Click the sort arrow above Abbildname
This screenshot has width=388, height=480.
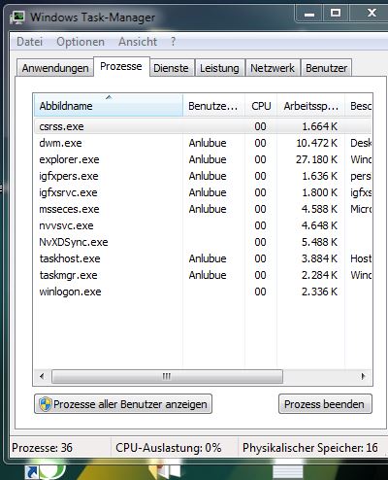click(109, 97)
